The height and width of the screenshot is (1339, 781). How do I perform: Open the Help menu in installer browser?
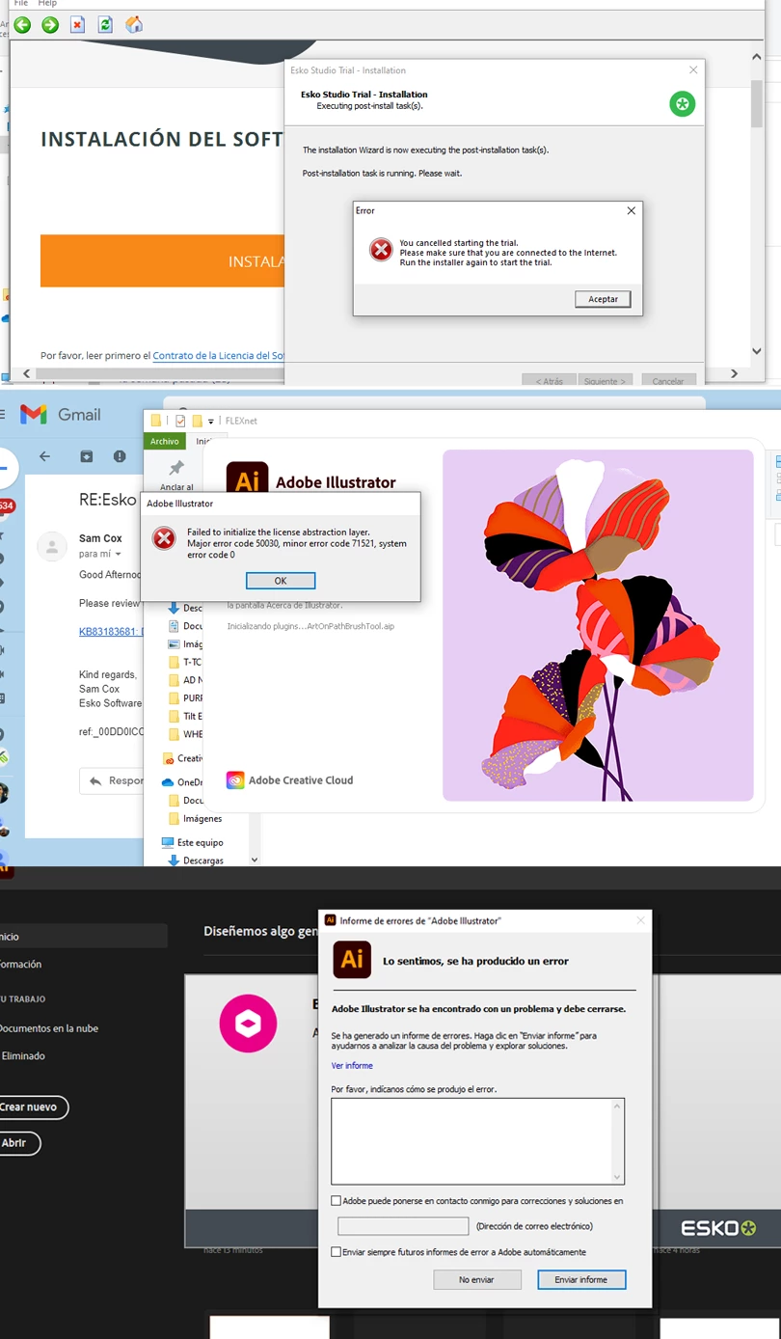47,4
